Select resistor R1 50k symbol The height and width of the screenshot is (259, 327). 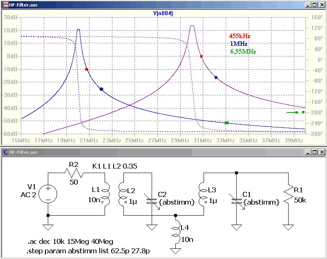[x=289, y=194]
